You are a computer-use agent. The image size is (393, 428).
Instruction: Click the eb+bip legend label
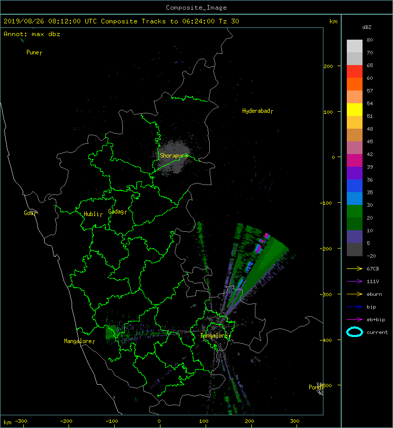(376, 320)
